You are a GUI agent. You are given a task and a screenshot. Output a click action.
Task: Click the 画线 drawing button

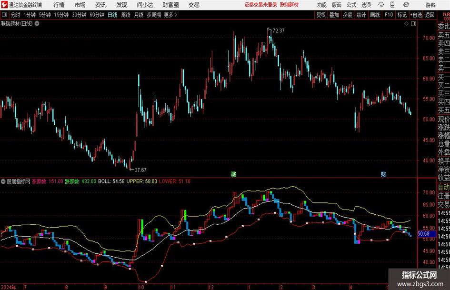(x=375, y=15)
